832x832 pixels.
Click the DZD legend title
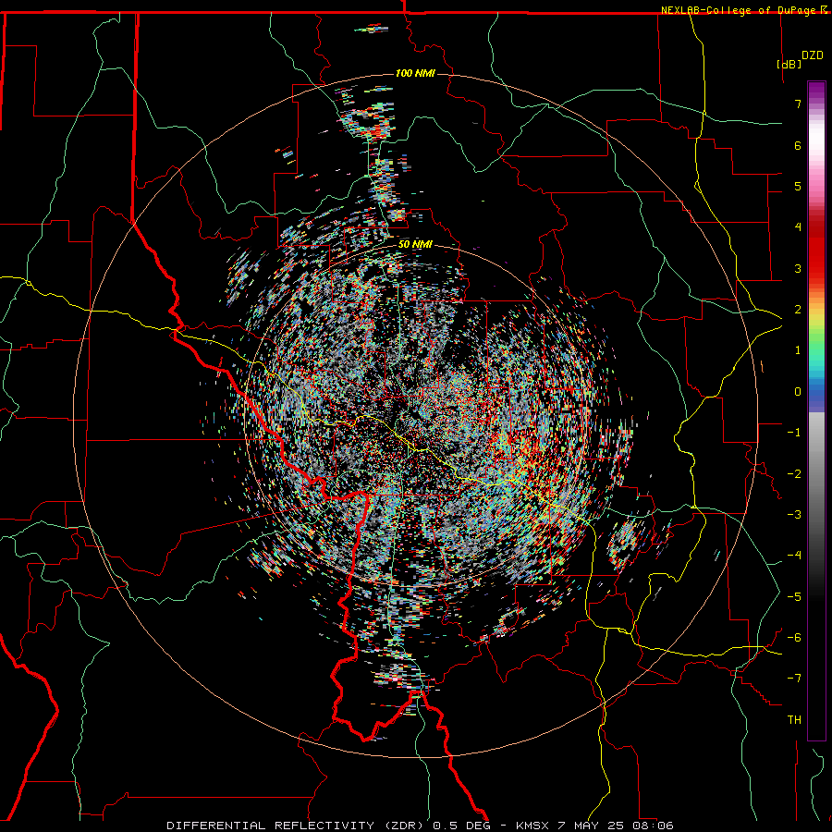(813, 55)
